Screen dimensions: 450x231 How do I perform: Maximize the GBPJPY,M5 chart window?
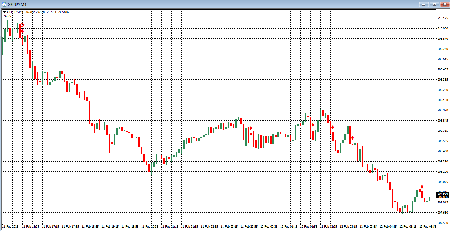(434, 4)
